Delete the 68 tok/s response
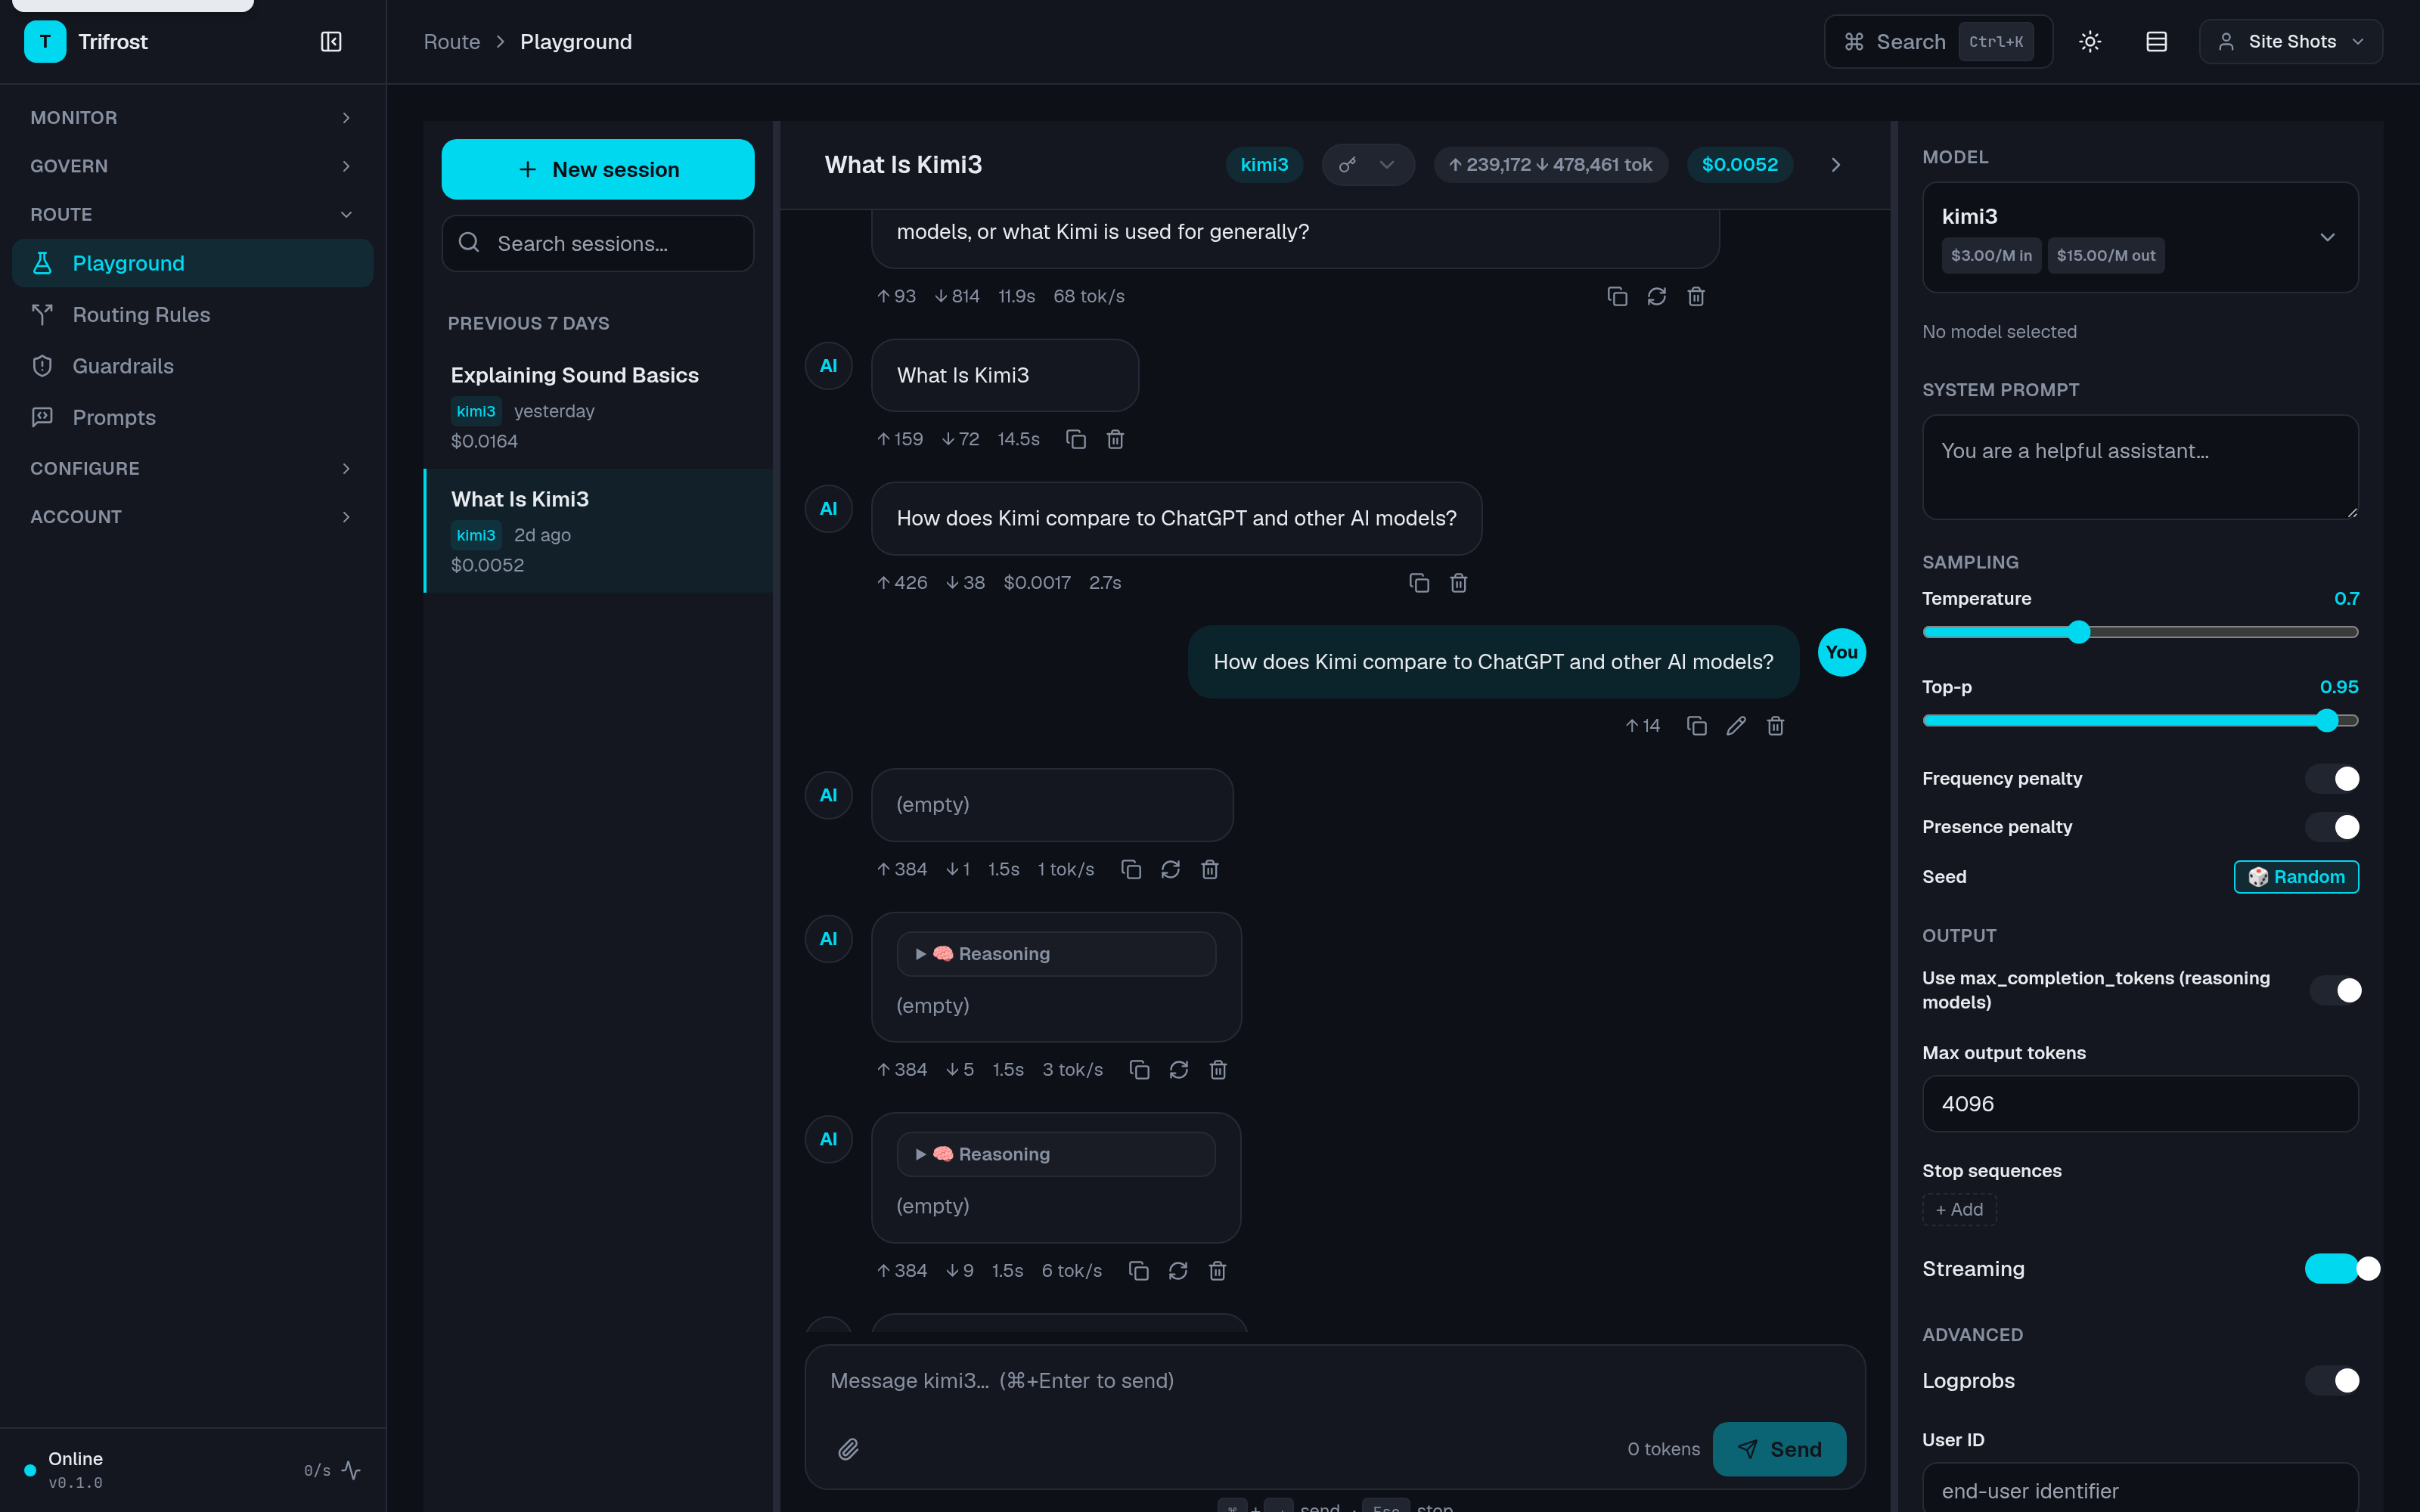The height and width of the screenshot is (1512, 2420). coord(1696,296)
